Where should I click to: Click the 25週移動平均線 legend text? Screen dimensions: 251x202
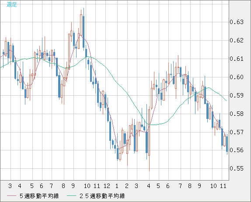[x=102, y=196]
